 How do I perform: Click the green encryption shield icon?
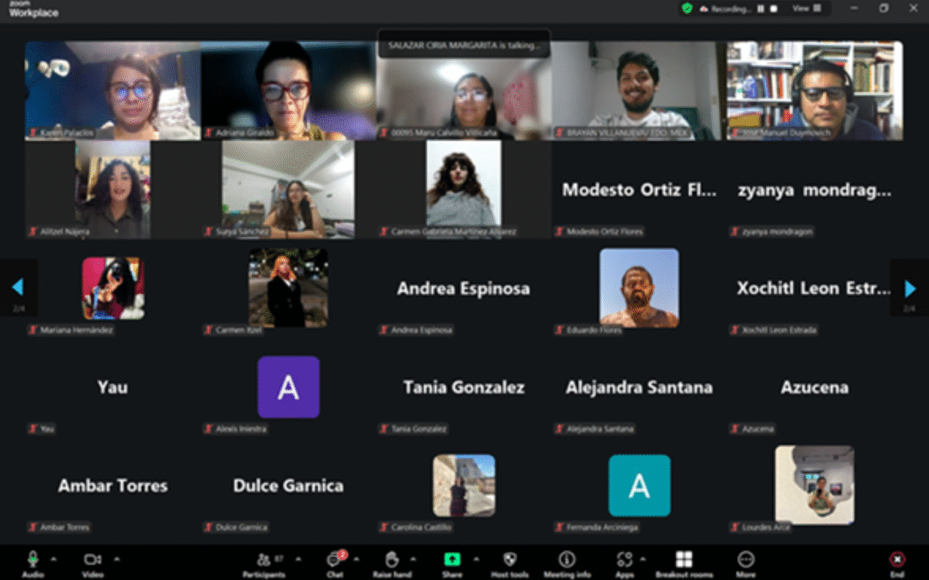(x=686, y=9)
